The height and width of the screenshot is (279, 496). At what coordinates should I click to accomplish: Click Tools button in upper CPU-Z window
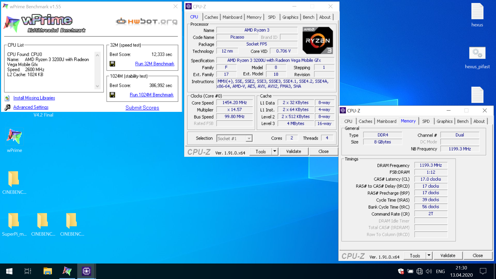261,152
